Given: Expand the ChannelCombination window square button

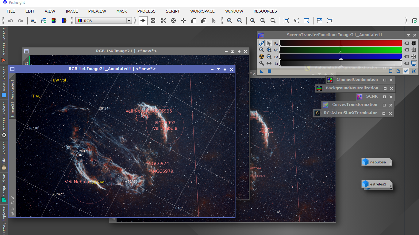Looking at the screenshot, I should click(x=385, y=80).
